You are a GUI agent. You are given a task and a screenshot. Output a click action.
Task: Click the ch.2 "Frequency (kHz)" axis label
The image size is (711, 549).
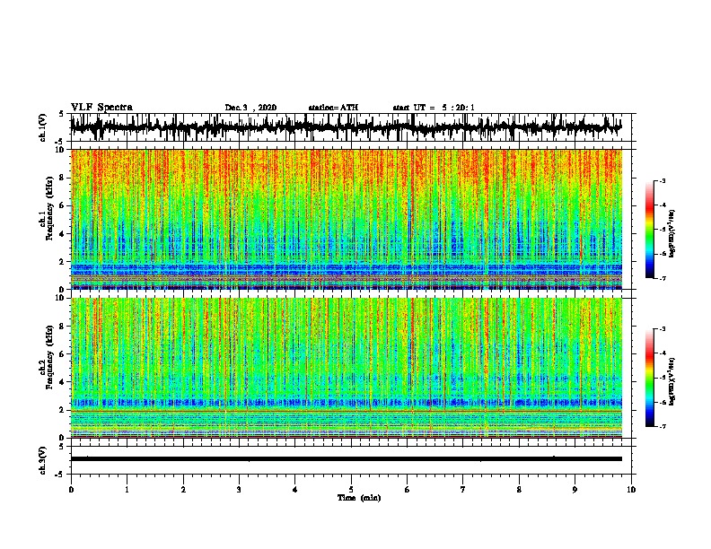coord(49,357)
